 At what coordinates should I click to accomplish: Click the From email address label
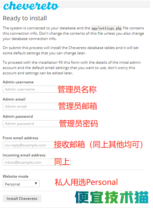21,138
